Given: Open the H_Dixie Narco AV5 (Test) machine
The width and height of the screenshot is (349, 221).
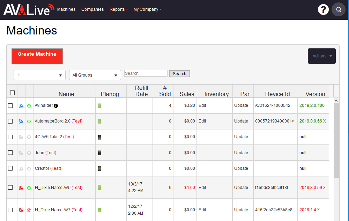Looking at the screenshot, I should pyautogui.click(x=59, y=188).
